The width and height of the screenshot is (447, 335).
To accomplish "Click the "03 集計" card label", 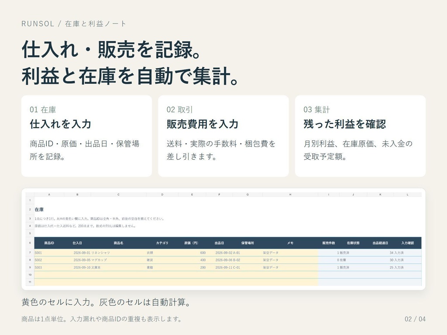I will point(316,109).
